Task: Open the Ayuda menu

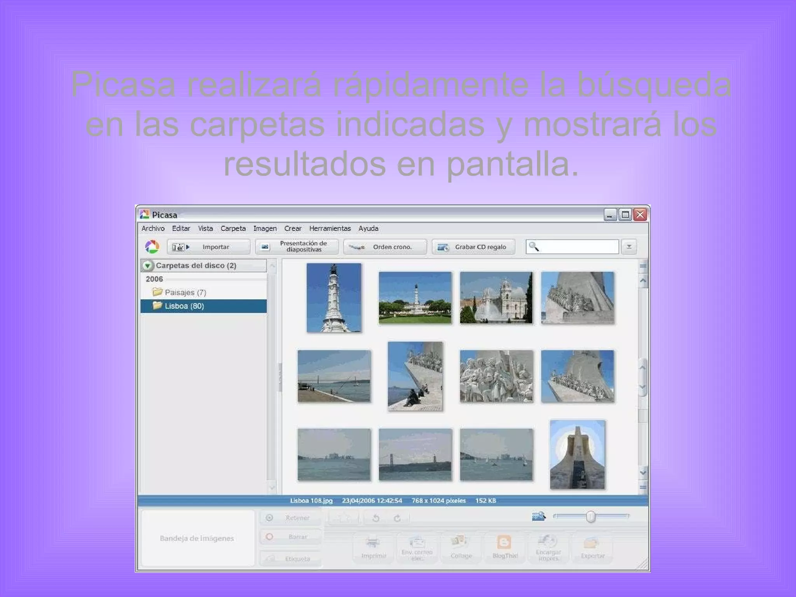Action: (368, 229)
